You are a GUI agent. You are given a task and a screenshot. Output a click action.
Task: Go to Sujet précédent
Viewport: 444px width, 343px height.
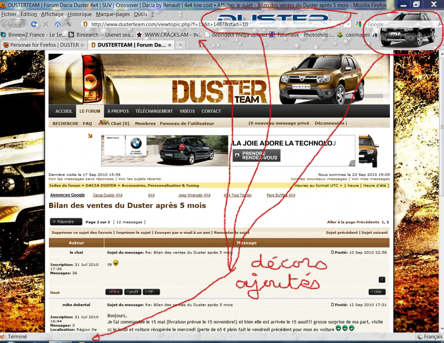(x=342, y=233)
